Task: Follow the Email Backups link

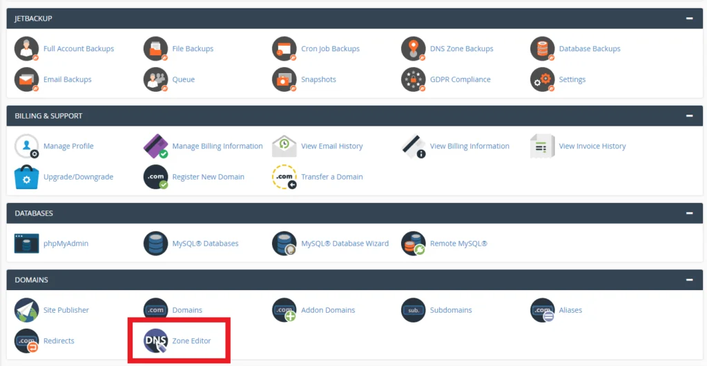Action: point(68,79)
